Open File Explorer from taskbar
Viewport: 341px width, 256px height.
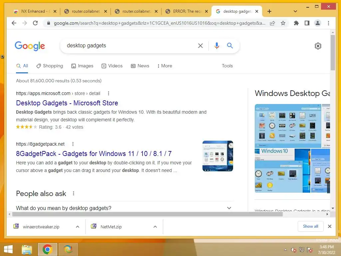27,249
